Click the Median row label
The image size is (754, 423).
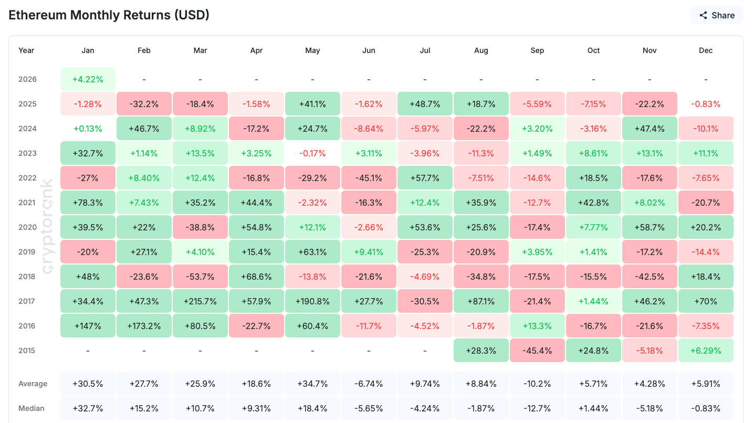point(32,408)
